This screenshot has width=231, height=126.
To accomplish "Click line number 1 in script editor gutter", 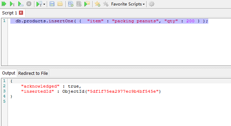I will point(4,21).
